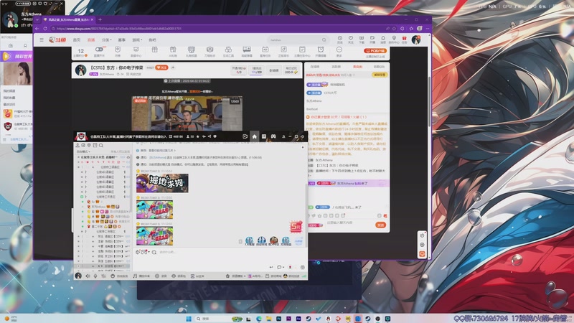Click the gamepad icon in YY title bar
The height and width of the screenshot is (323, 574).
coord(273,136)
